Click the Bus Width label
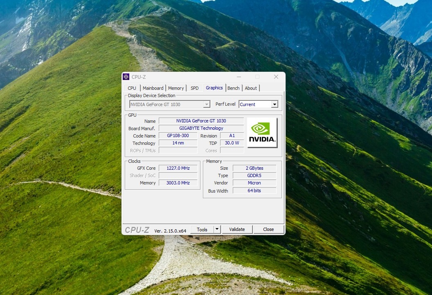 tap(218, 191)
